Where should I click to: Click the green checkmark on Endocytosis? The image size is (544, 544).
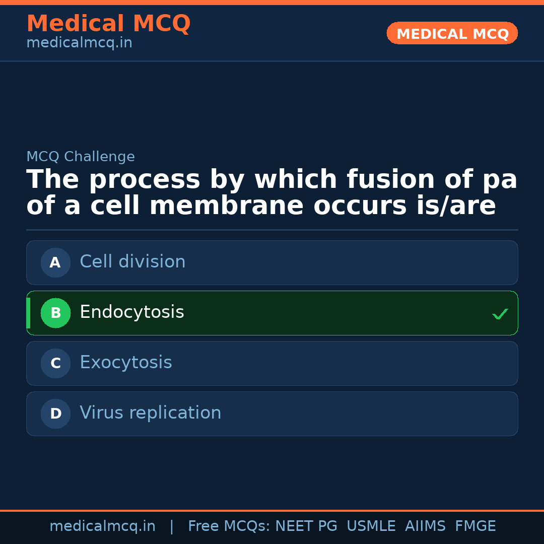coord(500,314)
